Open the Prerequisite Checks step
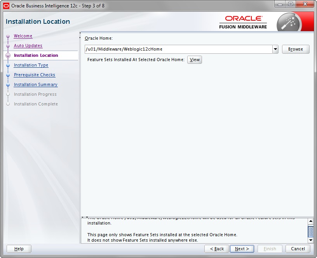The height and width of the screenshot is (258, 317). [x=34, y=75]
